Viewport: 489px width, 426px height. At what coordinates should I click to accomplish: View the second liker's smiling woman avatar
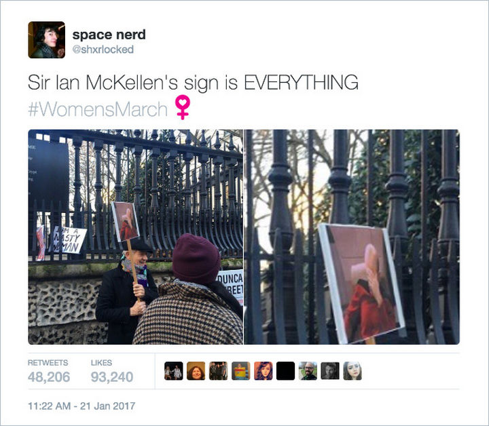(x=196, y=371)
